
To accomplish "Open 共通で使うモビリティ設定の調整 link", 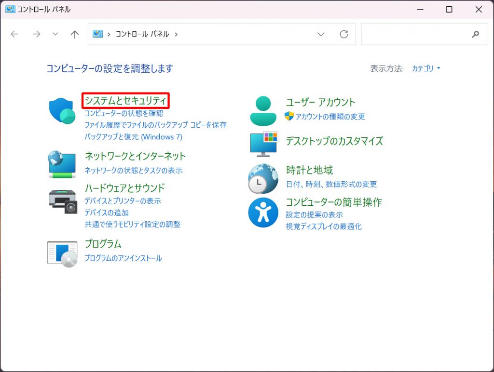I will coord(132,224).
